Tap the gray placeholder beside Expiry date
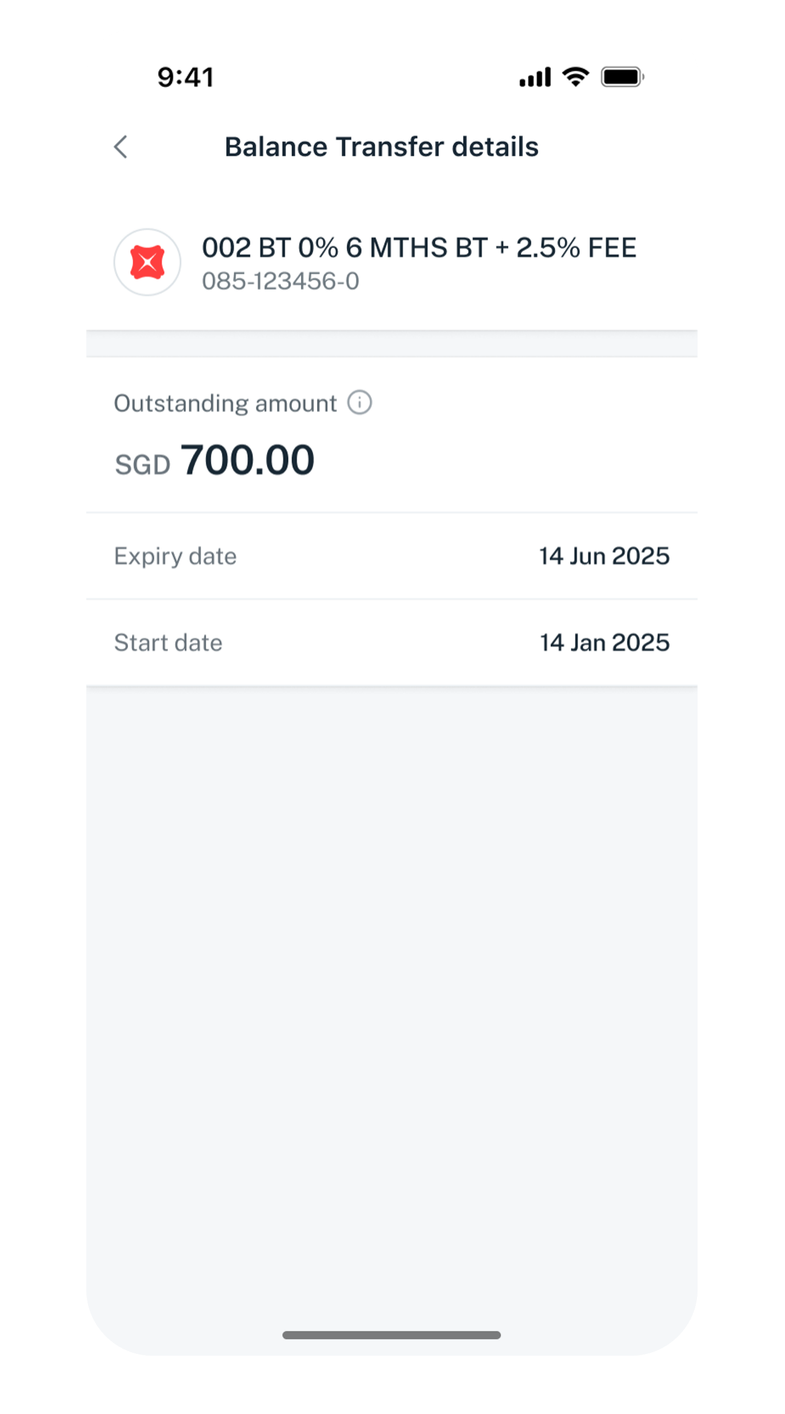This screenshot has width=785, height=1414. click(x=43, y=539)
